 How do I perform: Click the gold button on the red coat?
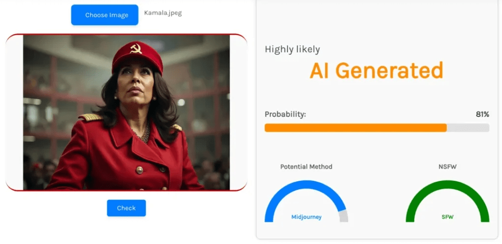click(x=139, y=170)
